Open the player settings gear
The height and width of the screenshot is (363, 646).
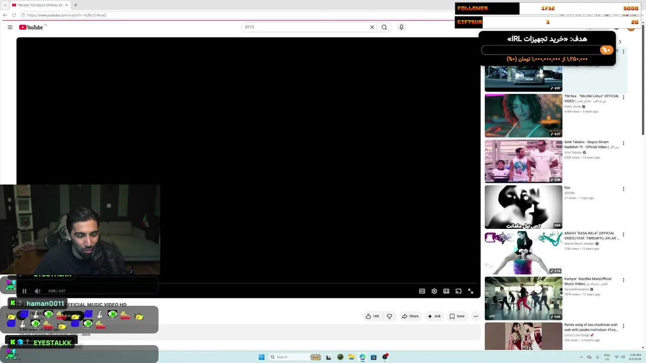434,291
